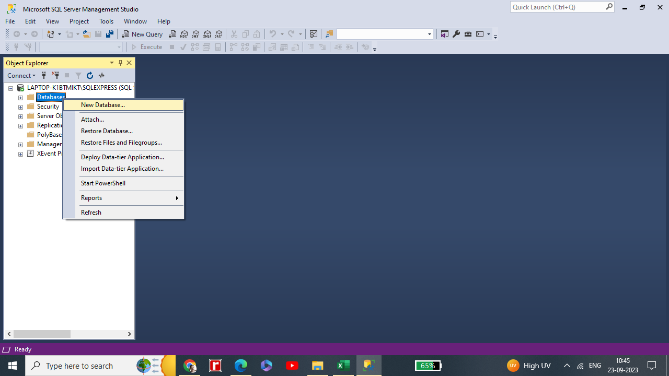Screen dimensions: 669x376
Task: Collapse the LAPTOP-K1BTMIKT\SQLEXPRESS server node
Action: coord(10,88)
